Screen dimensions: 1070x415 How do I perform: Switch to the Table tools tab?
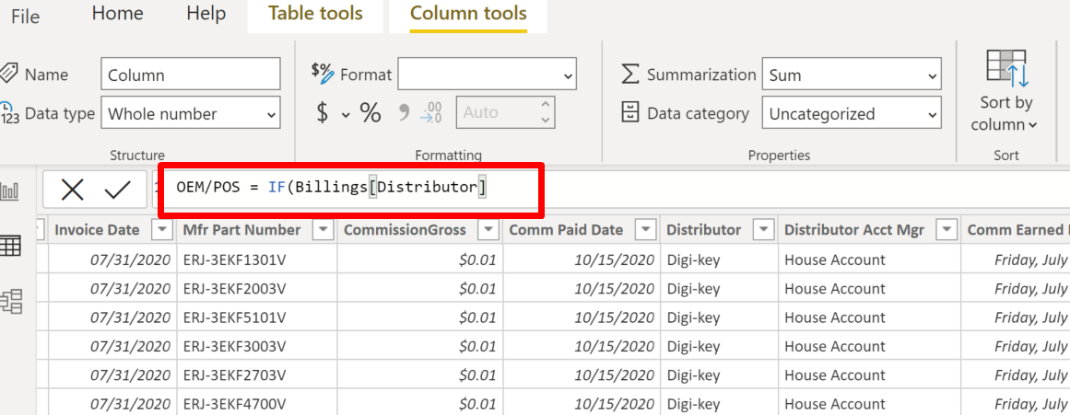315,15
